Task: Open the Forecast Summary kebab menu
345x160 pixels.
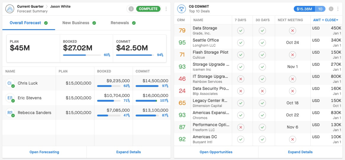Action: pyautogui.click(x=166, y=9)
